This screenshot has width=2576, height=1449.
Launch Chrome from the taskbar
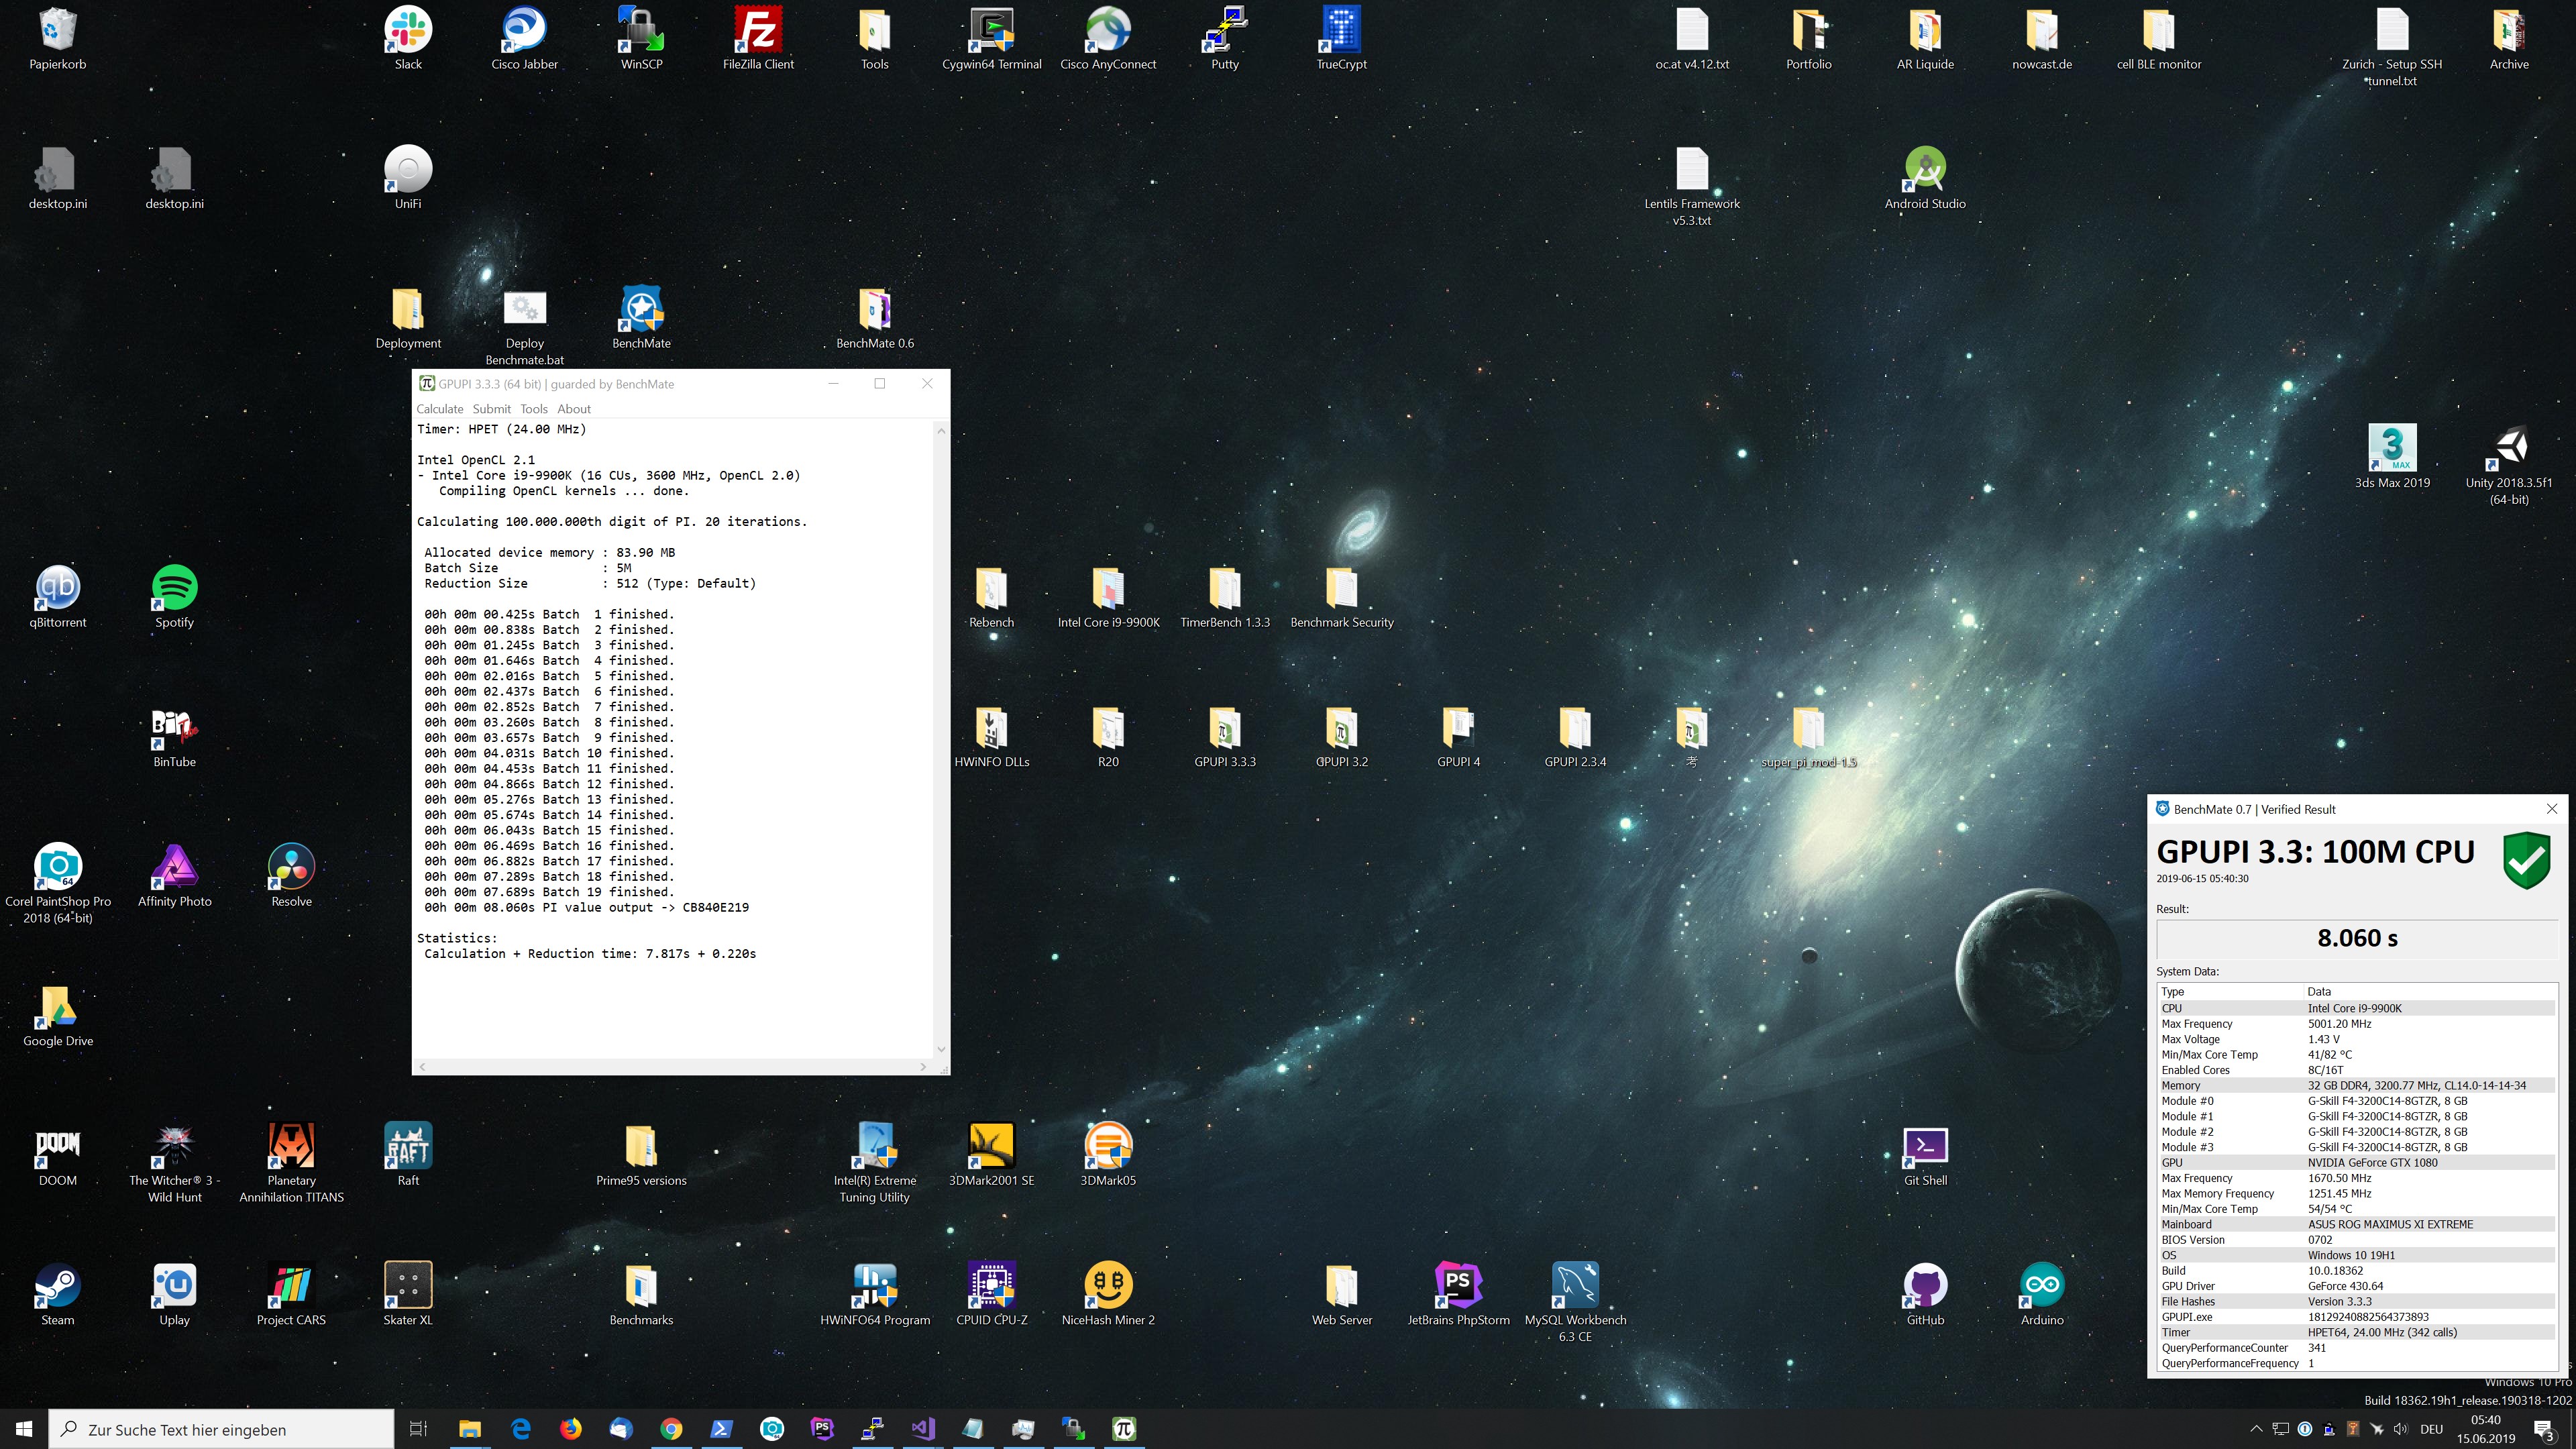click(x=671, y=1429)
